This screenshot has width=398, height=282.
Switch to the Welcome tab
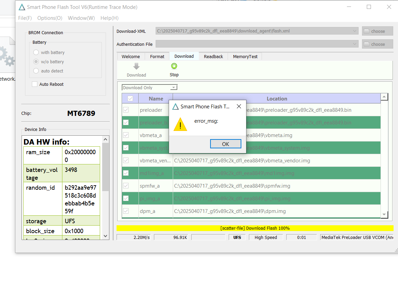(131, 56)
